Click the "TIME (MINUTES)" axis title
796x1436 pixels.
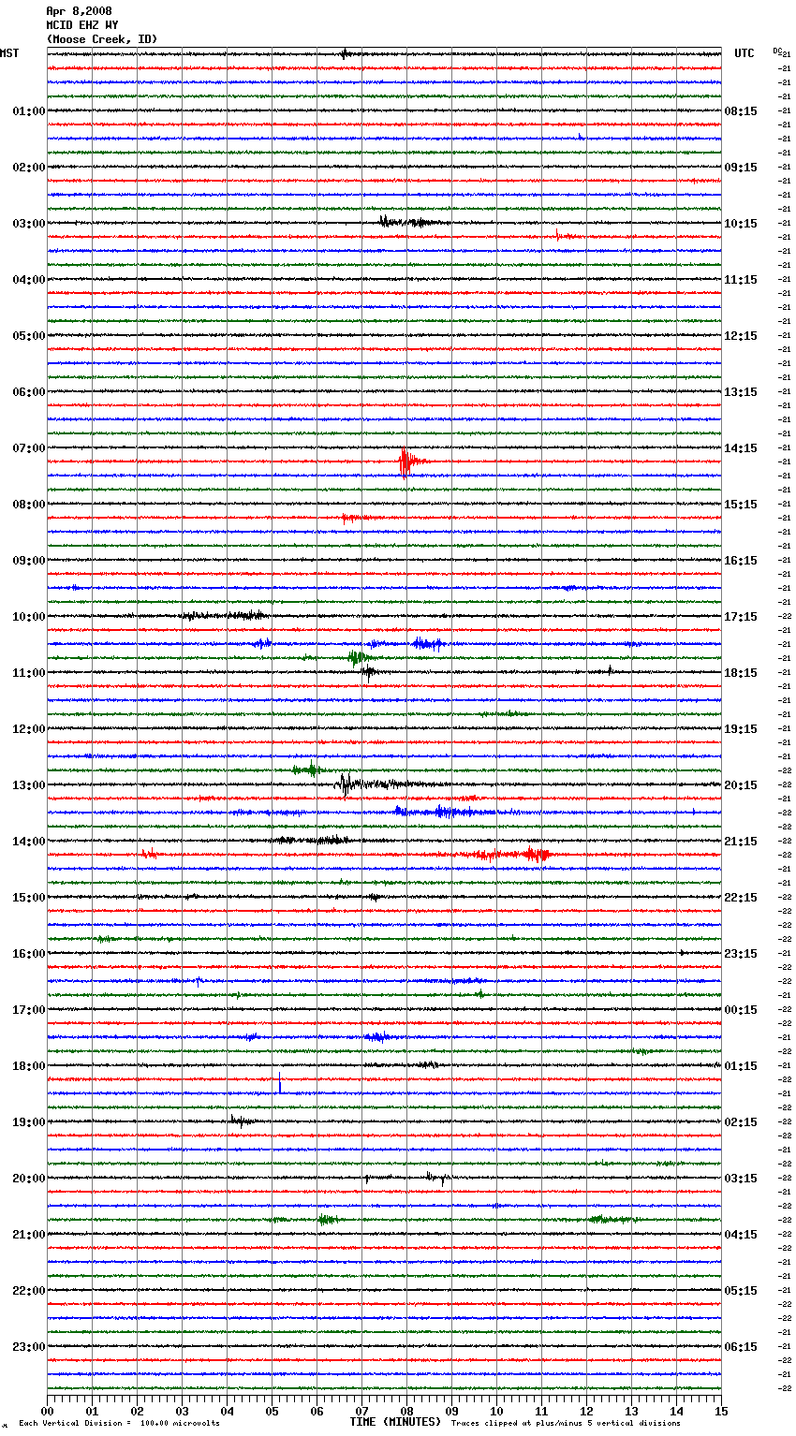[395, 1422]
